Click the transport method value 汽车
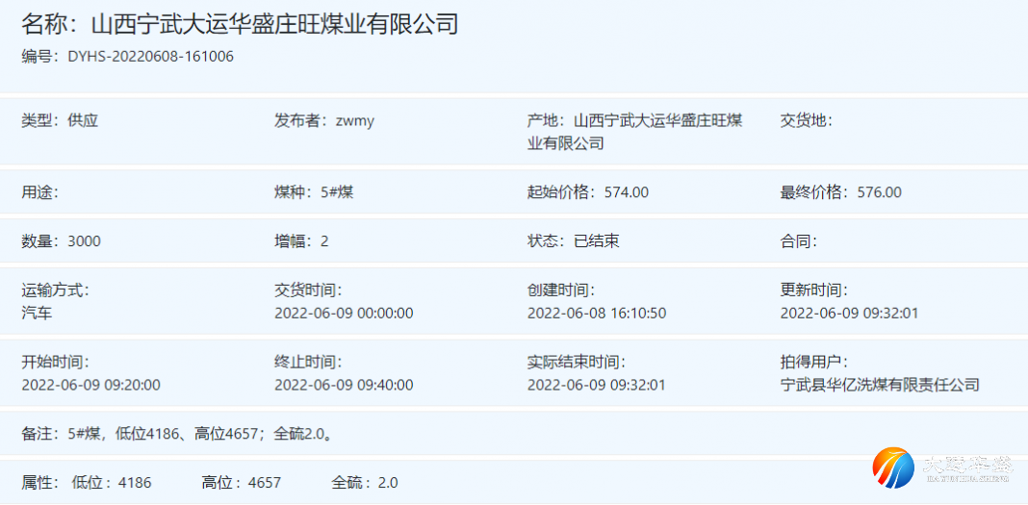This screenshot has width=1028, height=505. (x=37, y=313)
